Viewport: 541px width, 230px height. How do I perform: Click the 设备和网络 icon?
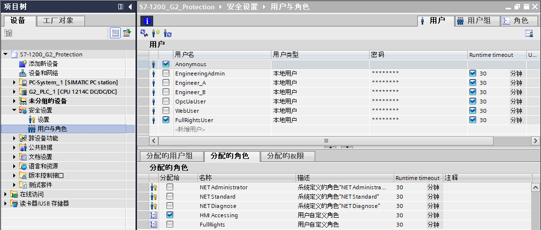[23, 73]
